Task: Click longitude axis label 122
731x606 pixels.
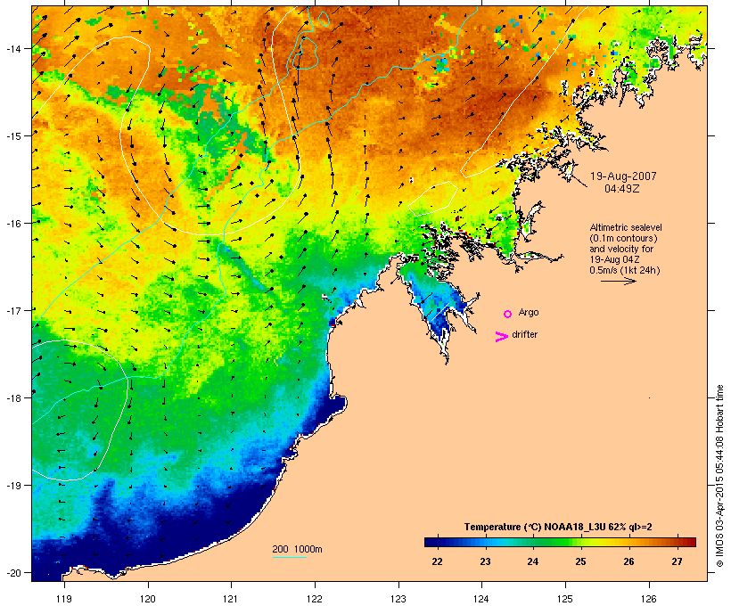Action: click(x=315, y=599)
